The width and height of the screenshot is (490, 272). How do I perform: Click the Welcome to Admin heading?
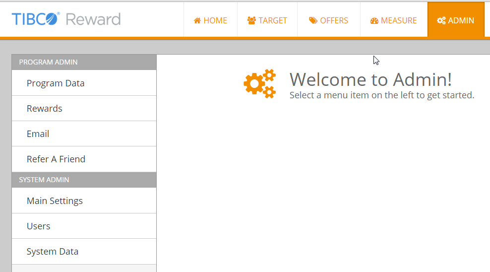point(370,79)
